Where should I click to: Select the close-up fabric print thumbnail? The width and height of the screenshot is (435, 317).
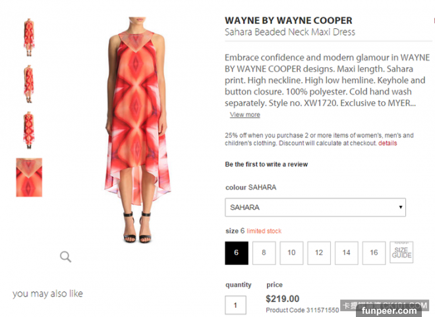(x=29, y=177)
